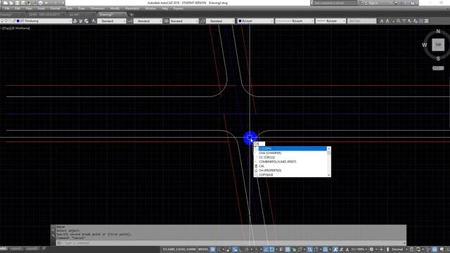450x253 pixels.
Task: Toggle layer on/off lightbulb icon
Action: point(2,21)
